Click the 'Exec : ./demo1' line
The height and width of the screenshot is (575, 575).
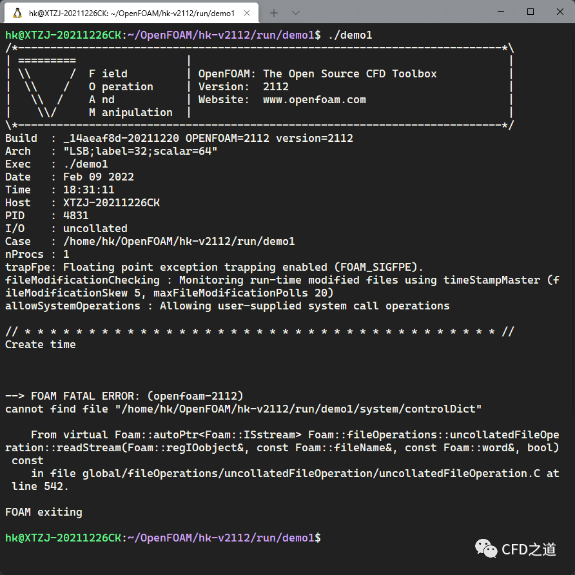[57, 164]
